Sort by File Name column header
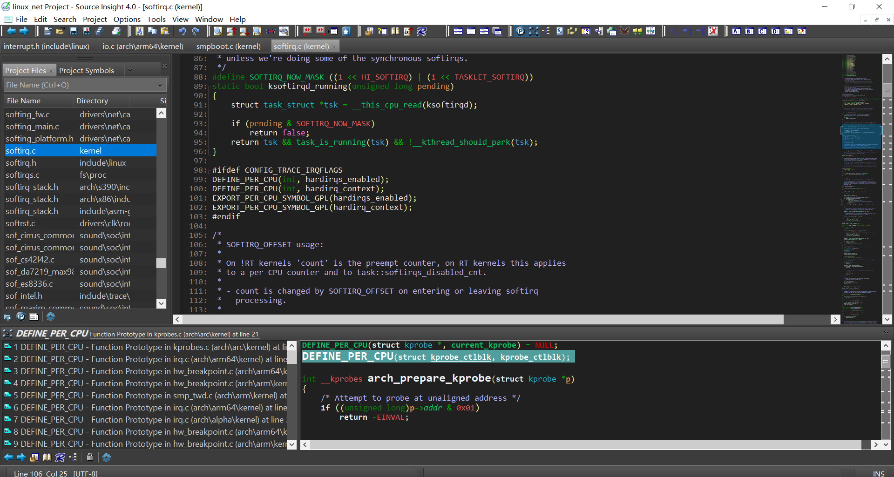894x477 pixels. point(39,101)
